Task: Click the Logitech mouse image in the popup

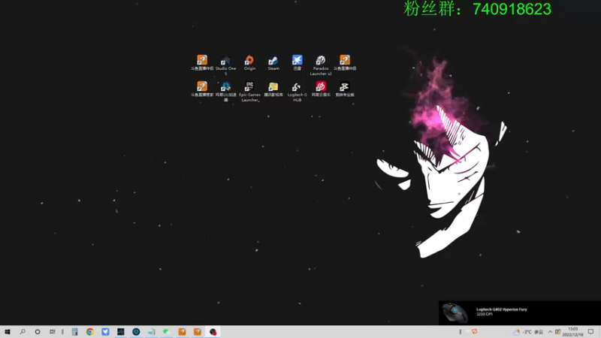Action: pyautogui.click(x=455, y=312)
